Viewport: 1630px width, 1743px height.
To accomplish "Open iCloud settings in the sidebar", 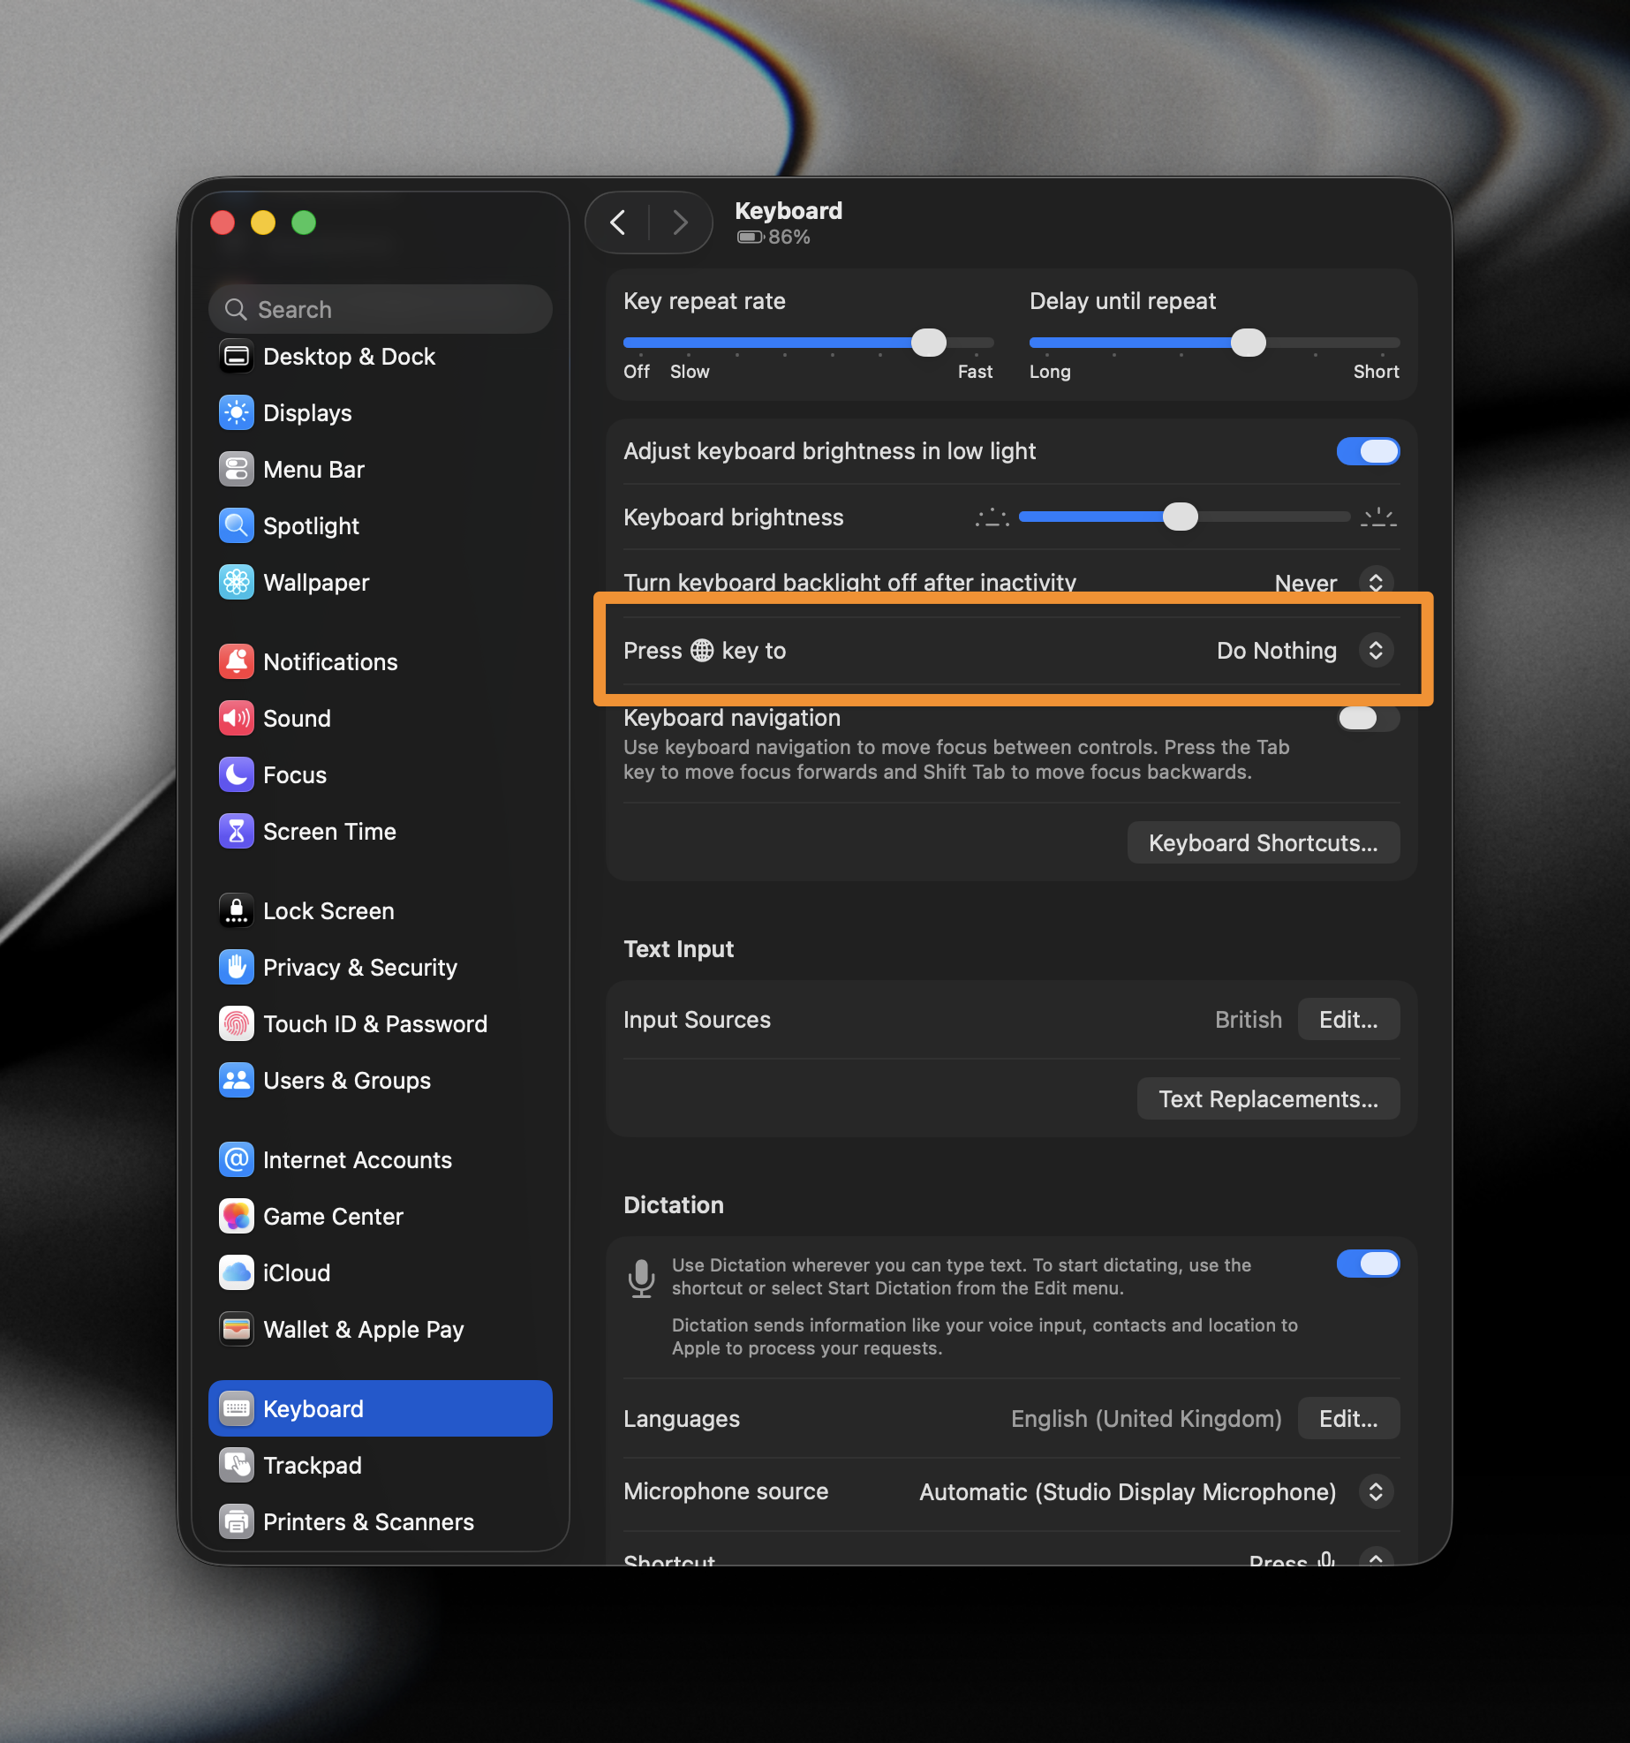I will (380, 1273).
